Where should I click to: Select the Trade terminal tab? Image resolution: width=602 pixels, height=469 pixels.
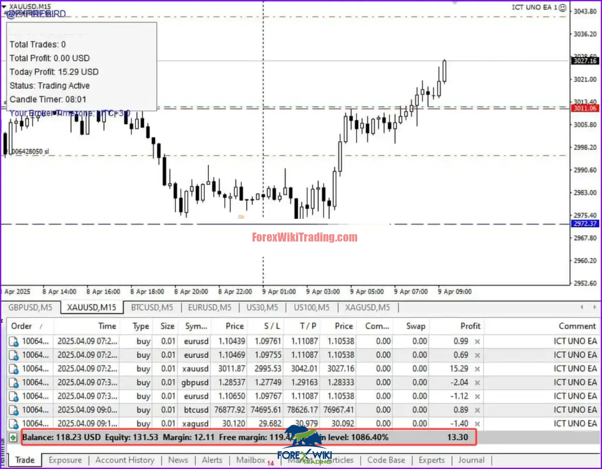pyautogui.click(x=25, y=460)
